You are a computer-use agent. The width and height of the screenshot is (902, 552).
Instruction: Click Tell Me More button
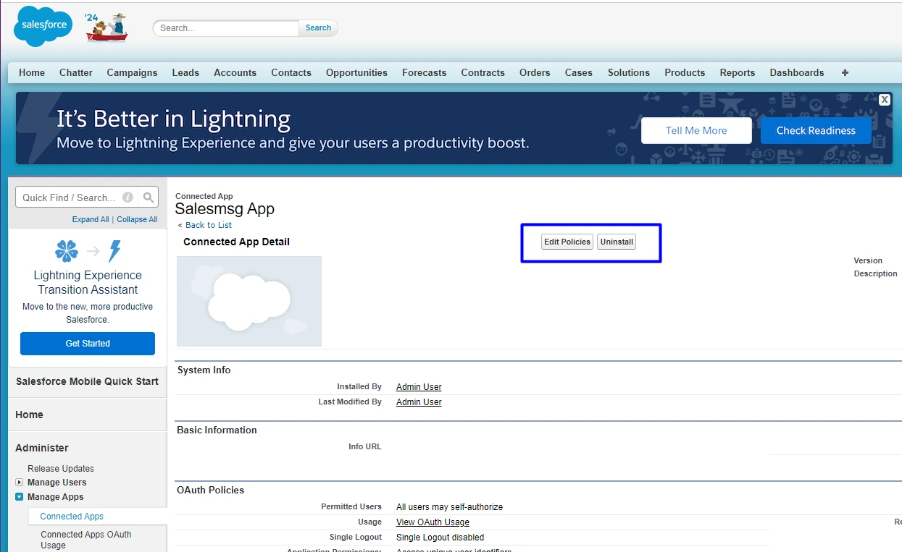[696, 130]
